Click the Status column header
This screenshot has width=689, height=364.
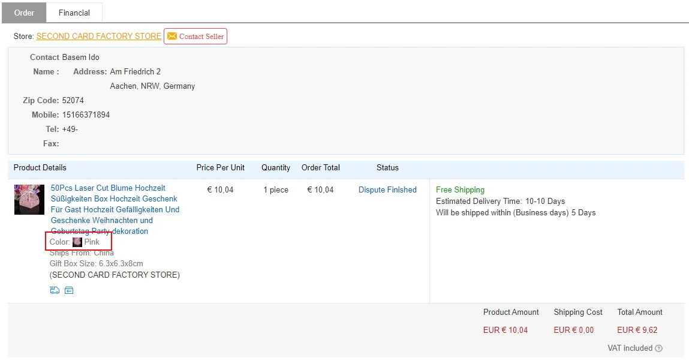click(387, 167)
